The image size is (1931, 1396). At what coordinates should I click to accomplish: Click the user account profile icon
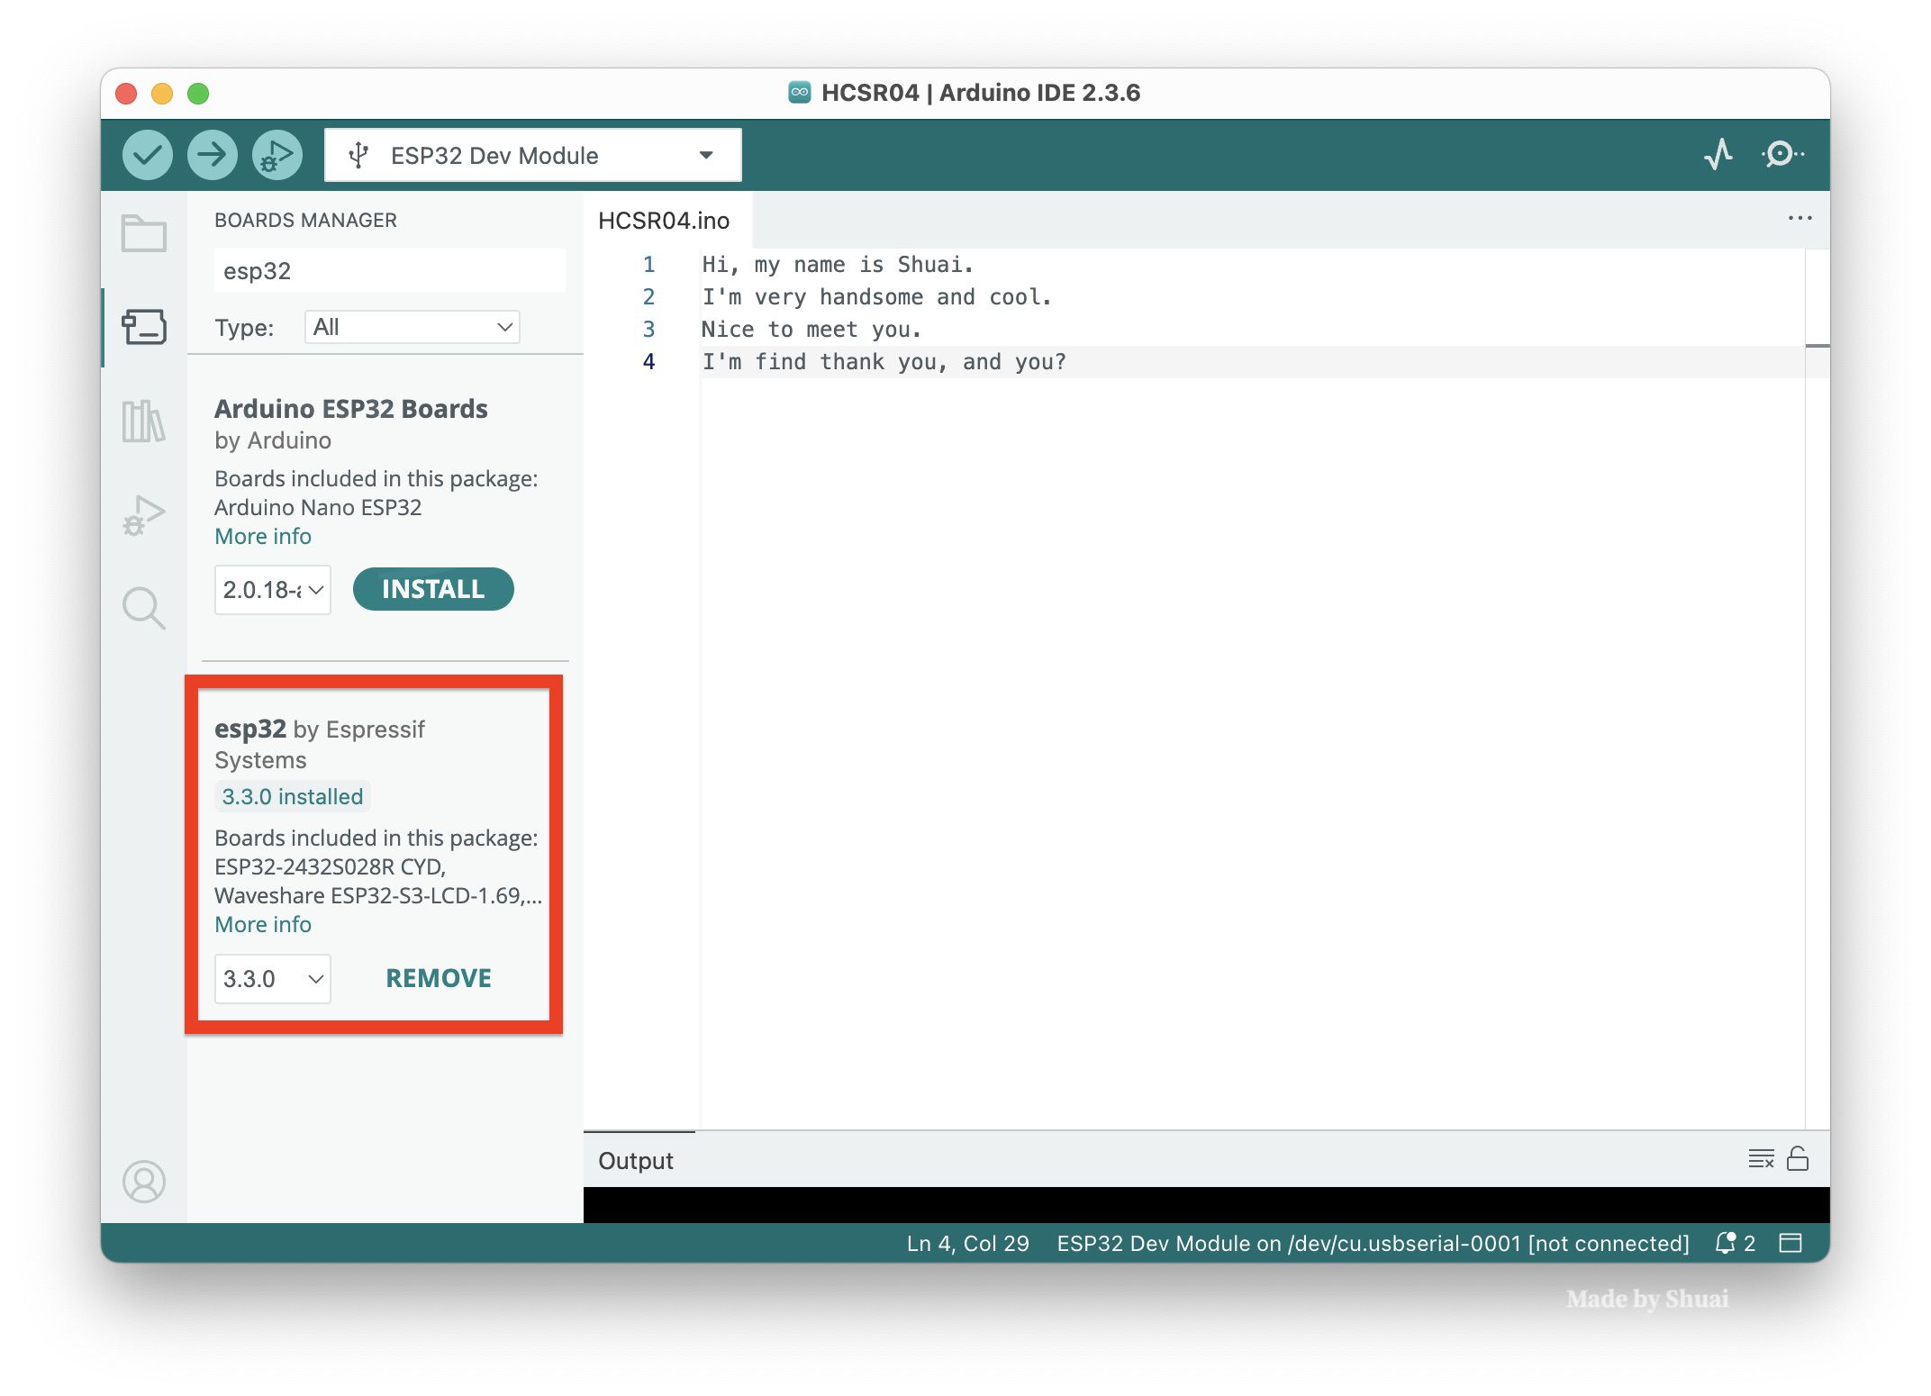[144, 1181]
